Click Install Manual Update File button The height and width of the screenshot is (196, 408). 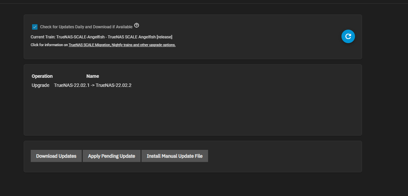[x=175, y=156]
